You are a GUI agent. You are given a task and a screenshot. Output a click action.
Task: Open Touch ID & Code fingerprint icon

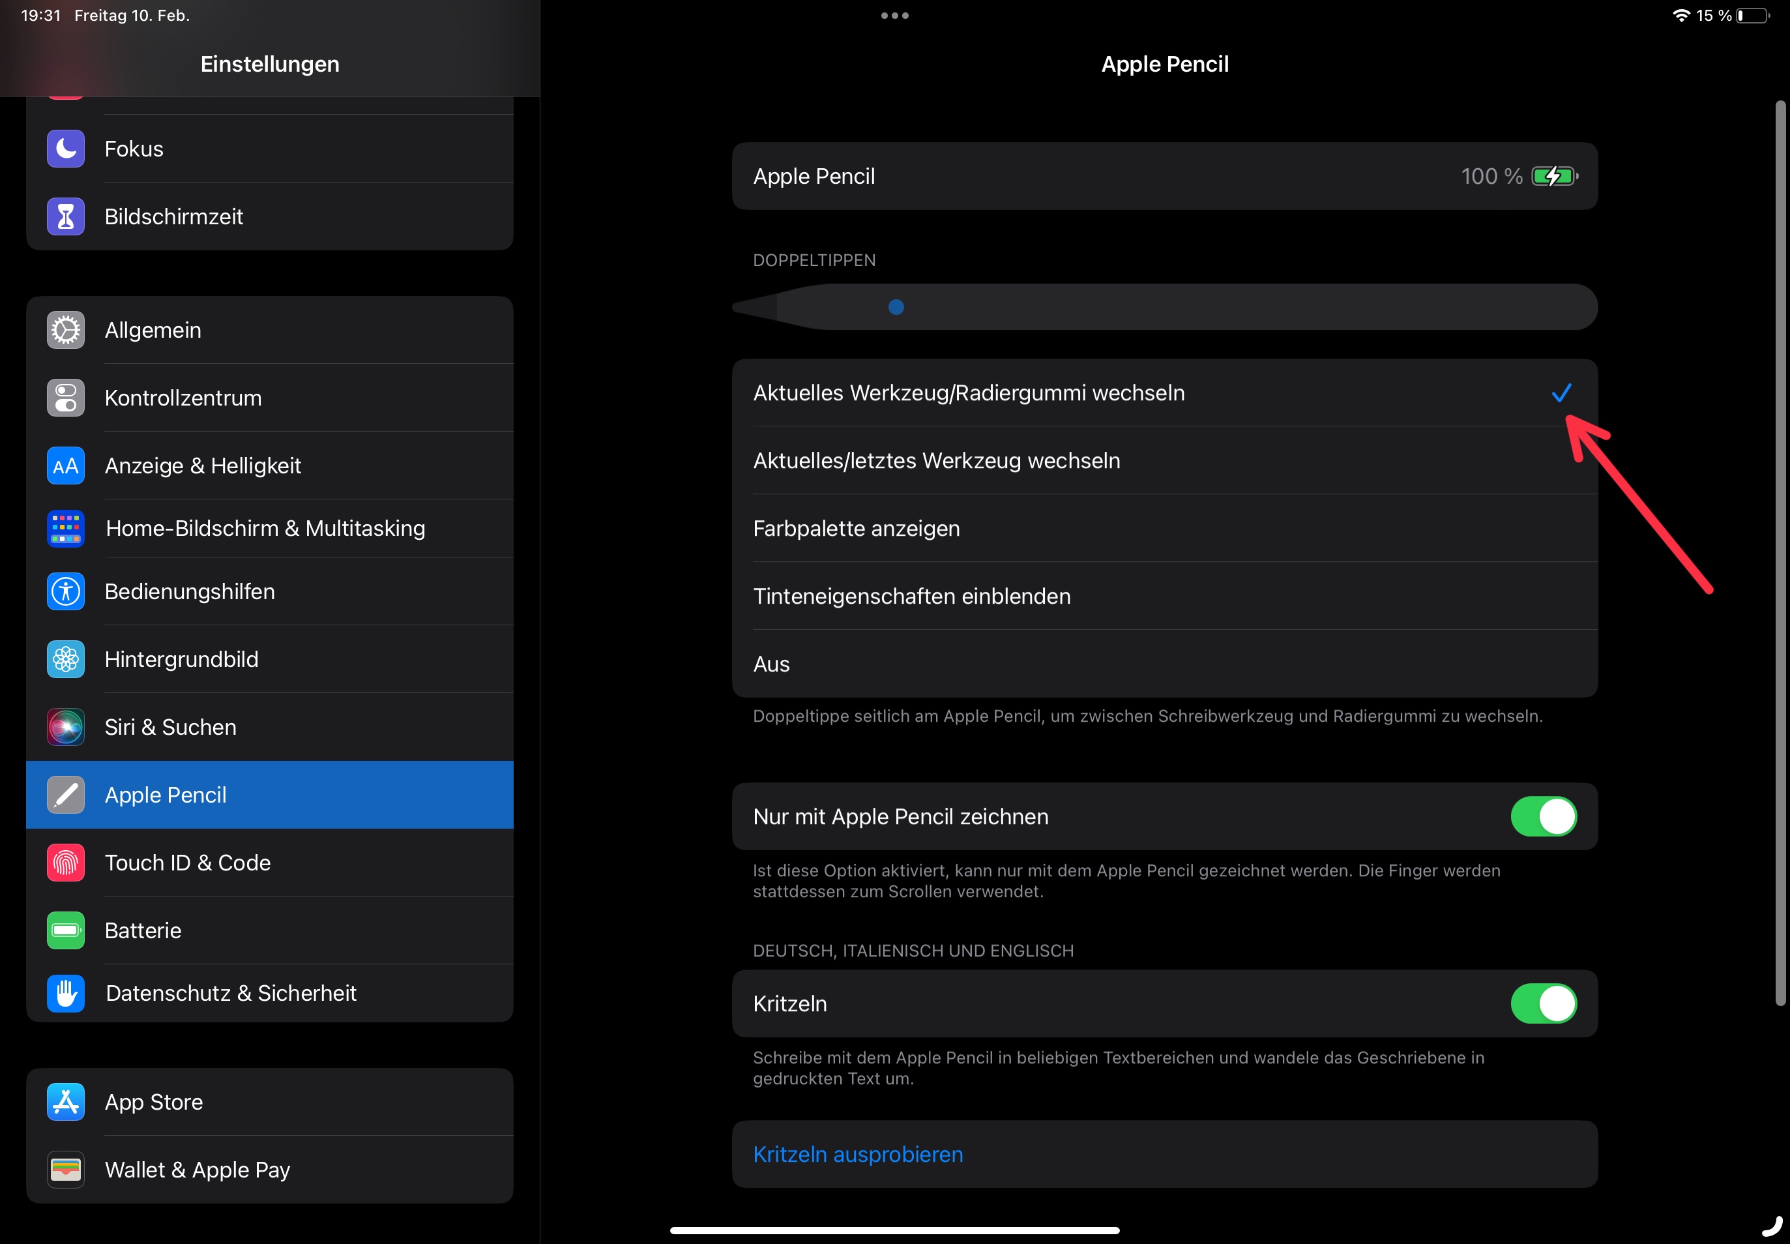pyautogui.click(x=65, y=863)
